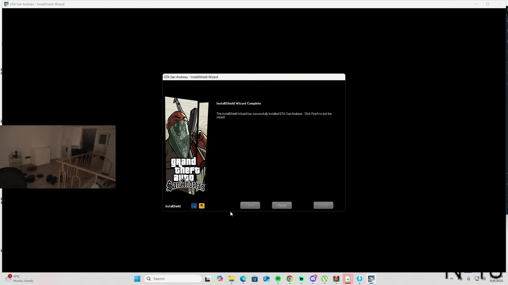Screen dimensions: 508x285
Task: Click the volume speaker tray icon
Action: 483,279
